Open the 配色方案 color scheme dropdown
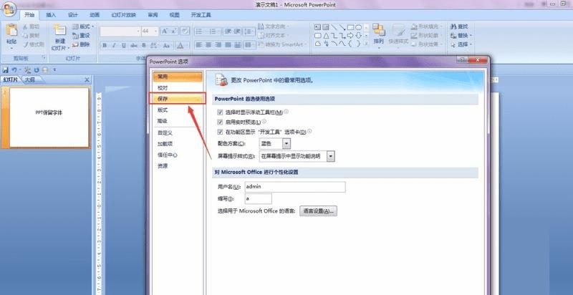Image resolution: width=573 pixels, height=295 pixels. click(x=286, y=143)
